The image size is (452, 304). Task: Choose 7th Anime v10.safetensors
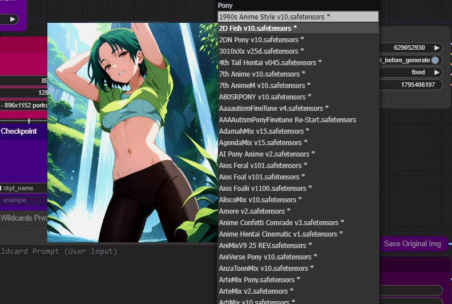tap(298, 74)
